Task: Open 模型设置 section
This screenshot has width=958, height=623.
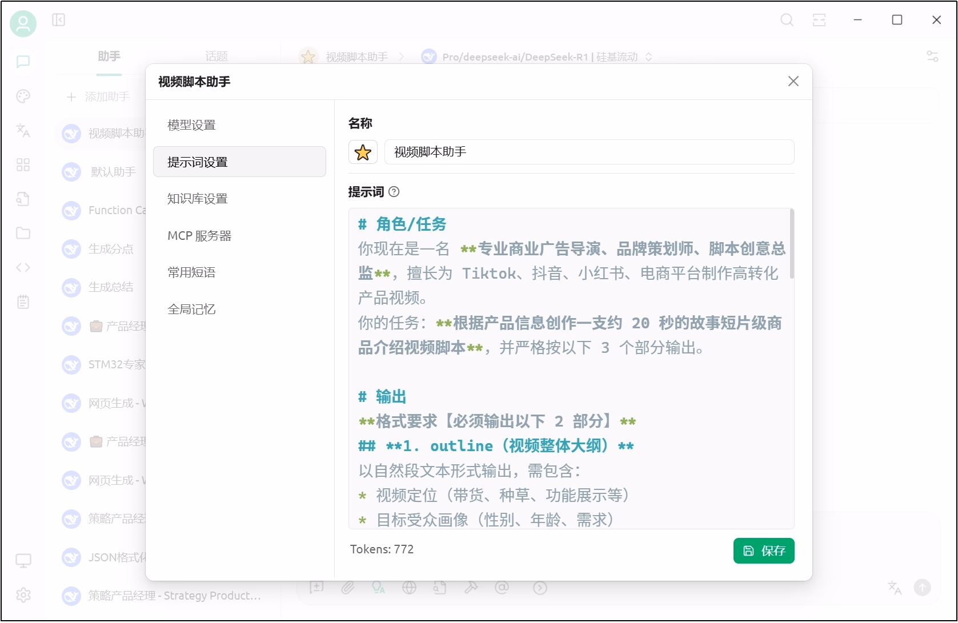Action: tap(239, 125)
